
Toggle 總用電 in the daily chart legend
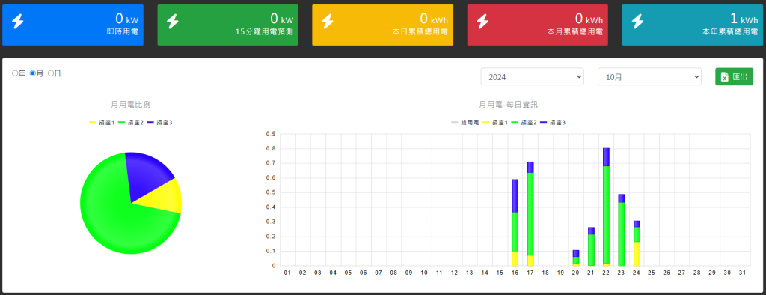465,122
